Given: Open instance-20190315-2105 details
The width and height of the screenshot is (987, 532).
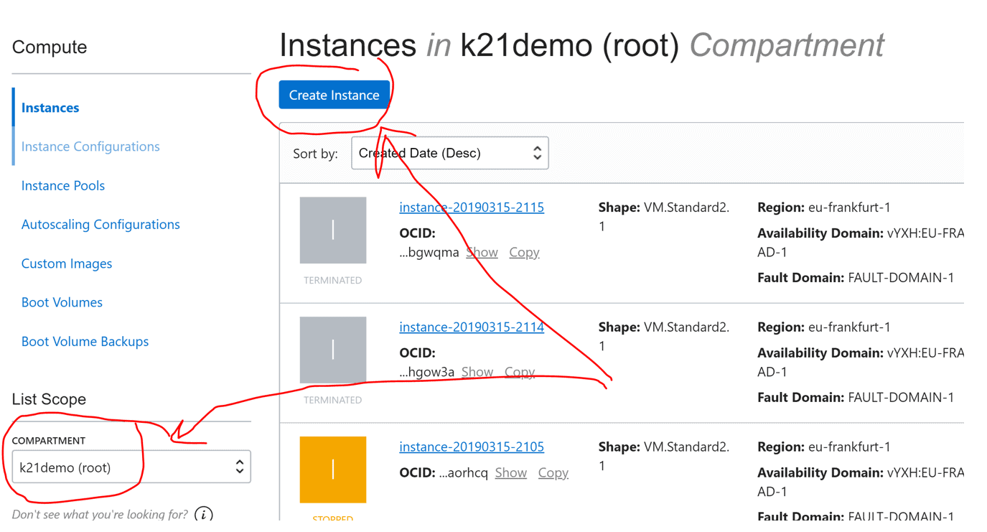Looking at the screenshot, I should tap(472, 446).
